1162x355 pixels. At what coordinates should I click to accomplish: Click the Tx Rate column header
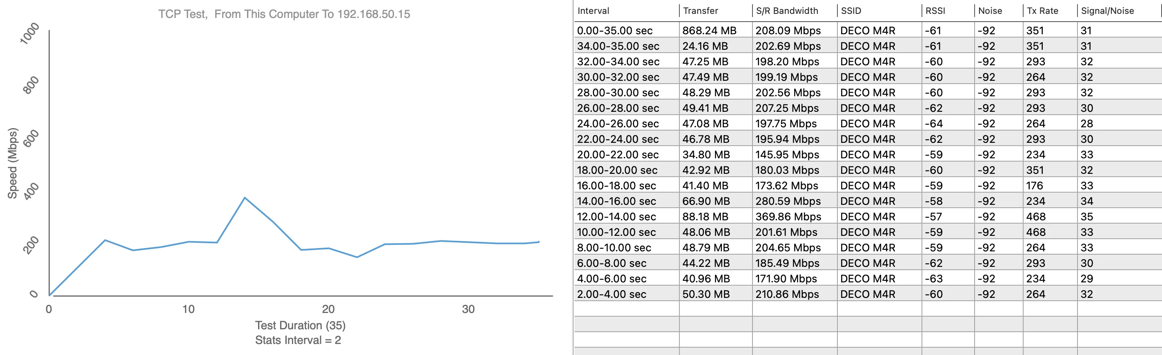pos(1042,11)
